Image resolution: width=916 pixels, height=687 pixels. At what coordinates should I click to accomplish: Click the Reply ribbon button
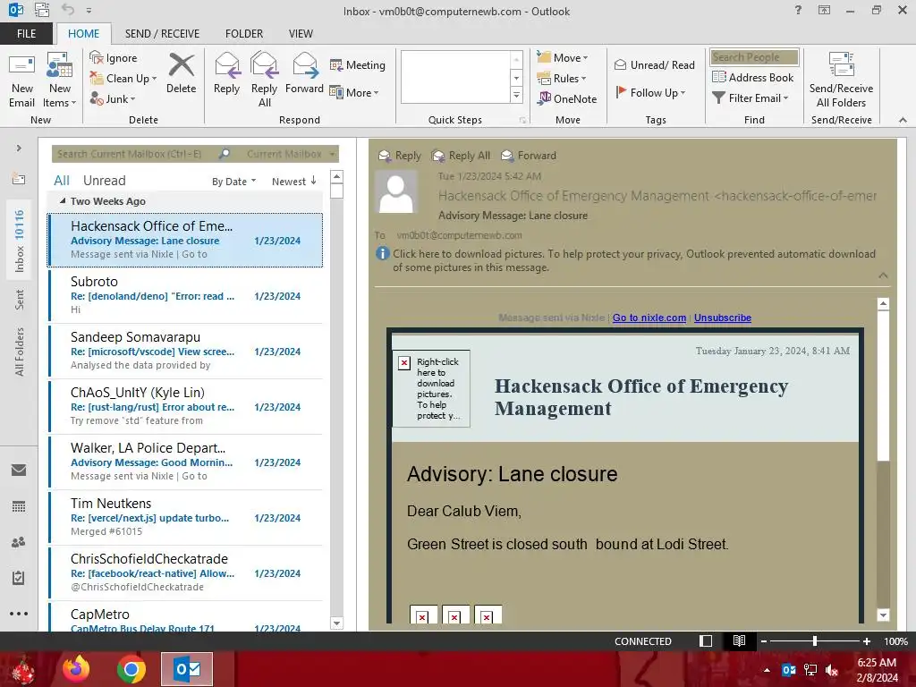tap(226, 73)
